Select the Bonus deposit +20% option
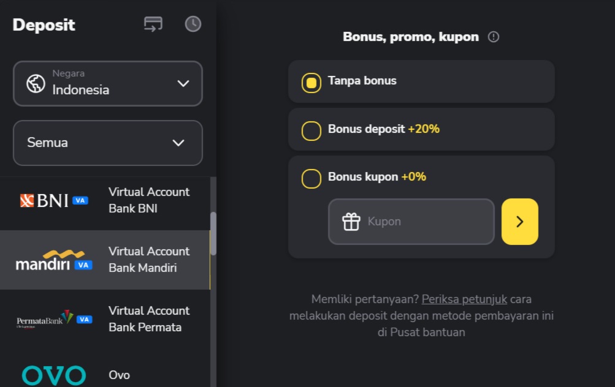 tap(311, 130)
